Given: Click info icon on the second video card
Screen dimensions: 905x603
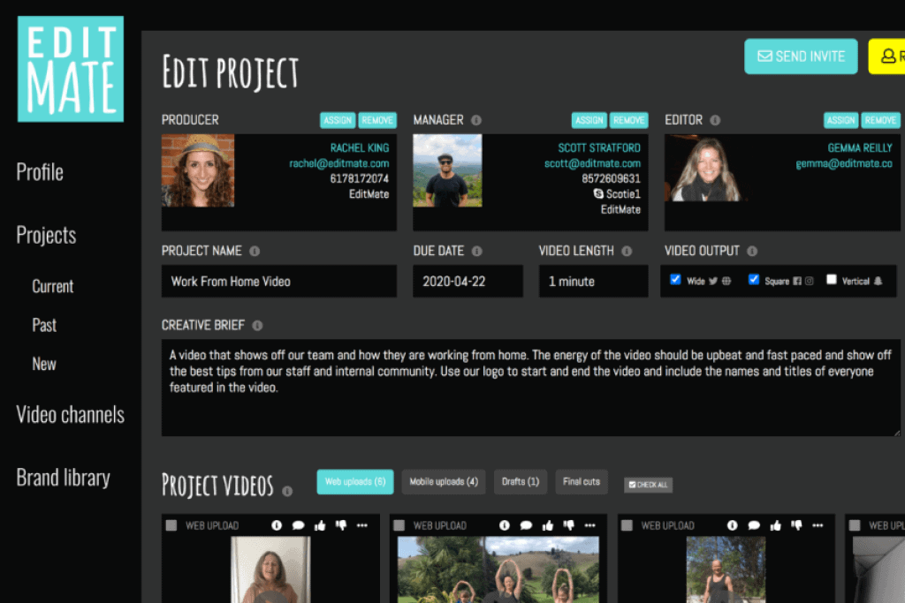Looking at the screenshot, I should pos(505,525).
